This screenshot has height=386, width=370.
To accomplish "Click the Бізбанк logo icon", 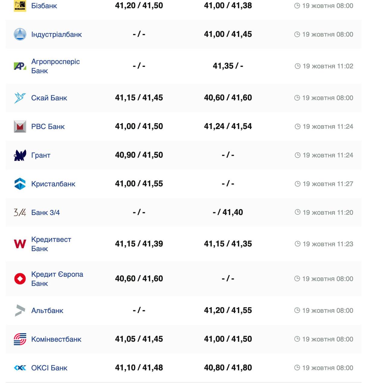I will (20, 6).
